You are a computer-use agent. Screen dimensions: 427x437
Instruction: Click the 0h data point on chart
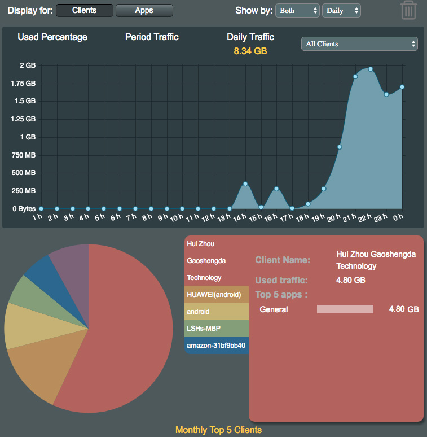[x=402, y=87]
